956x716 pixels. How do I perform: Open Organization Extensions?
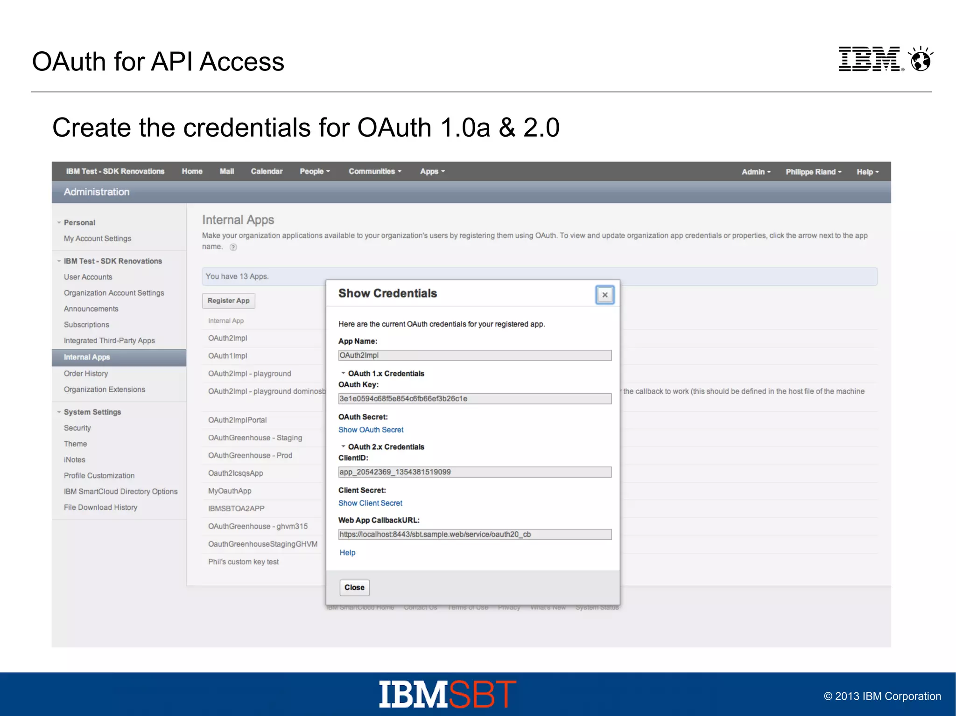tap(105, 389)
